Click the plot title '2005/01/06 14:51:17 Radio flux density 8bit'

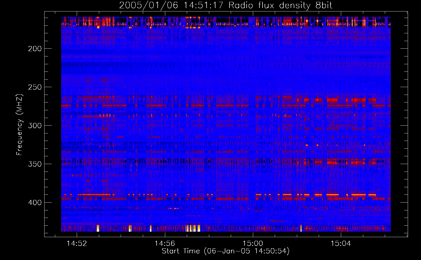tap(226, 5)
